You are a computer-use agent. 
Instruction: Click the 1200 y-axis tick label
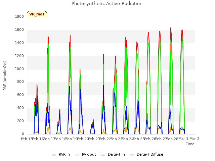pos(19,56)
